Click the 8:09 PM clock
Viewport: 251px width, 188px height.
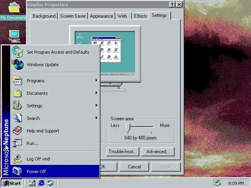point(236,183)
